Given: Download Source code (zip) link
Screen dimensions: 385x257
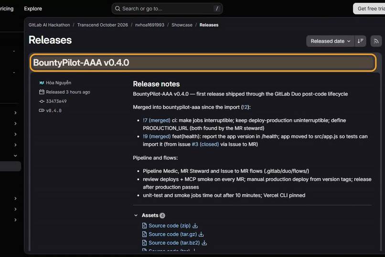Looking at the screenshot, I should 170,225.
